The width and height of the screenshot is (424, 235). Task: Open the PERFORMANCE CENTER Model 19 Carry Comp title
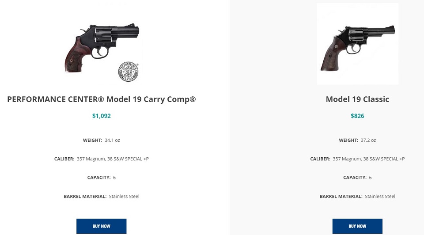tap(102, 99)
